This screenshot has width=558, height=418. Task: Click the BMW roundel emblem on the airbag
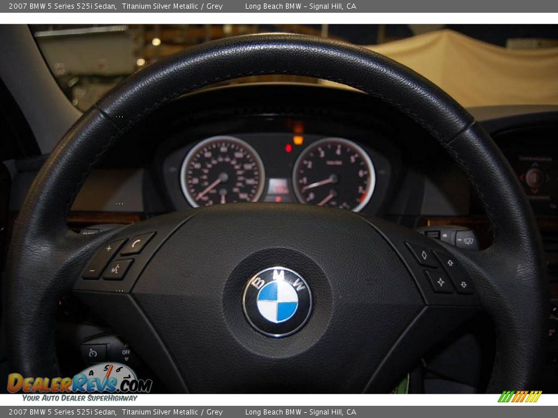277,301
